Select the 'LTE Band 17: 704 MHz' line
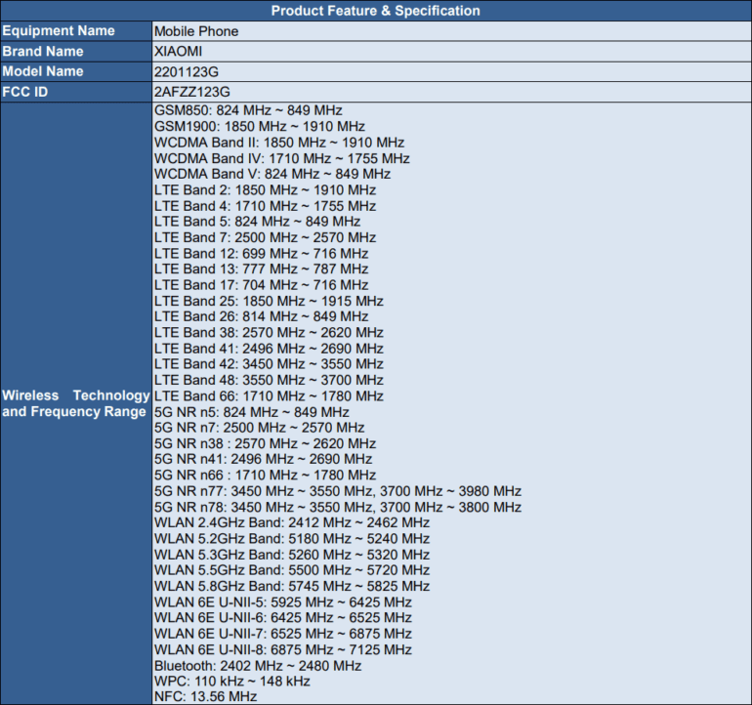The height and width of the screenshot is (705, 752). (x=261, y=285)
